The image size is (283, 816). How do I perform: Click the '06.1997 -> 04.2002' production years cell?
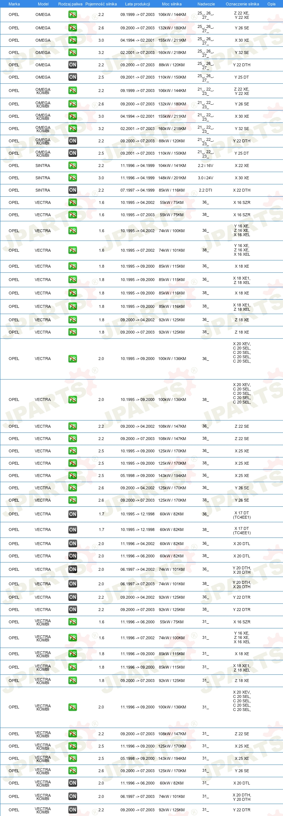coord(138,569)
